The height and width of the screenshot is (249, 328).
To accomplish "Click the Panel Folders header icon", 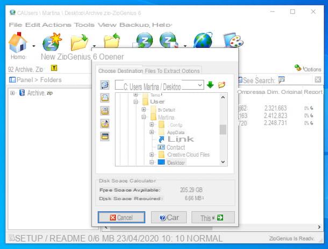I will coord(12,80).
